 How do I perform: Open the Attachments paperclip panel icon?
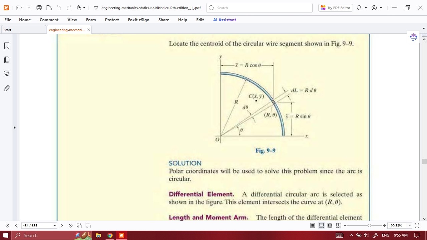click(7, 88)
